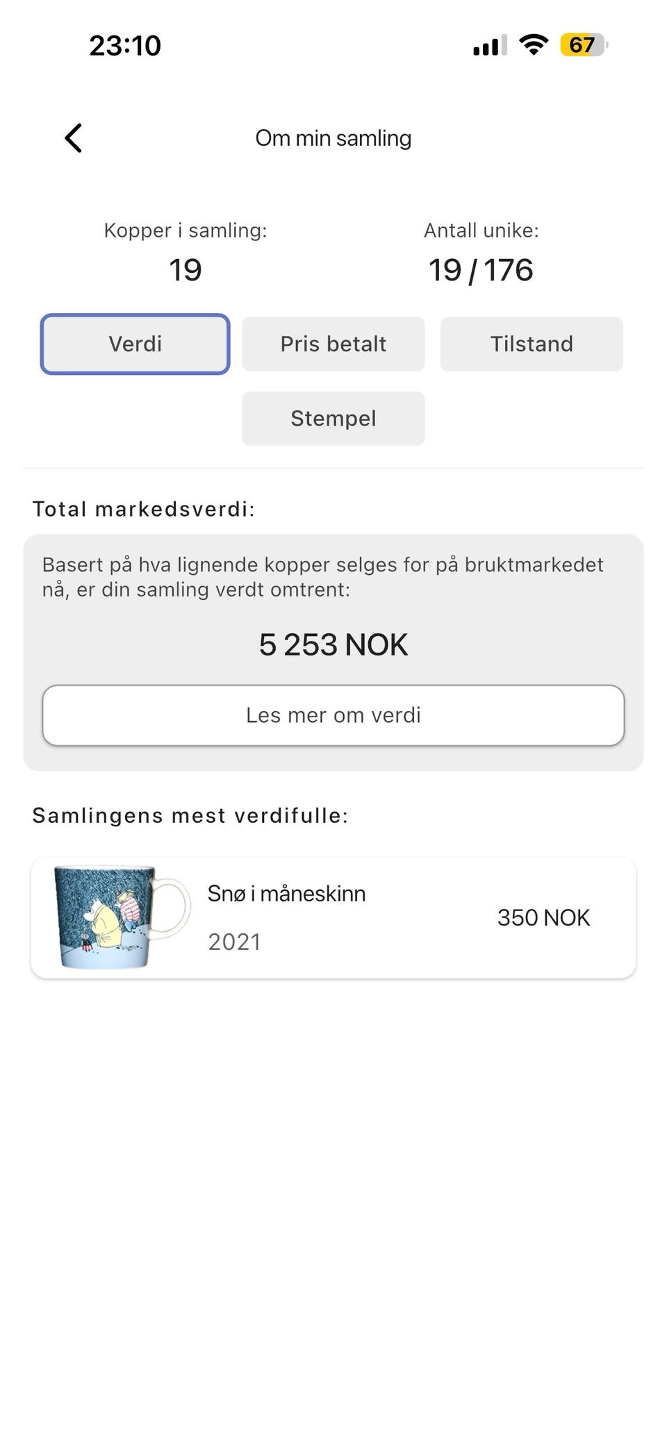Tap the Total markedsverdi heading

(144, 510)
